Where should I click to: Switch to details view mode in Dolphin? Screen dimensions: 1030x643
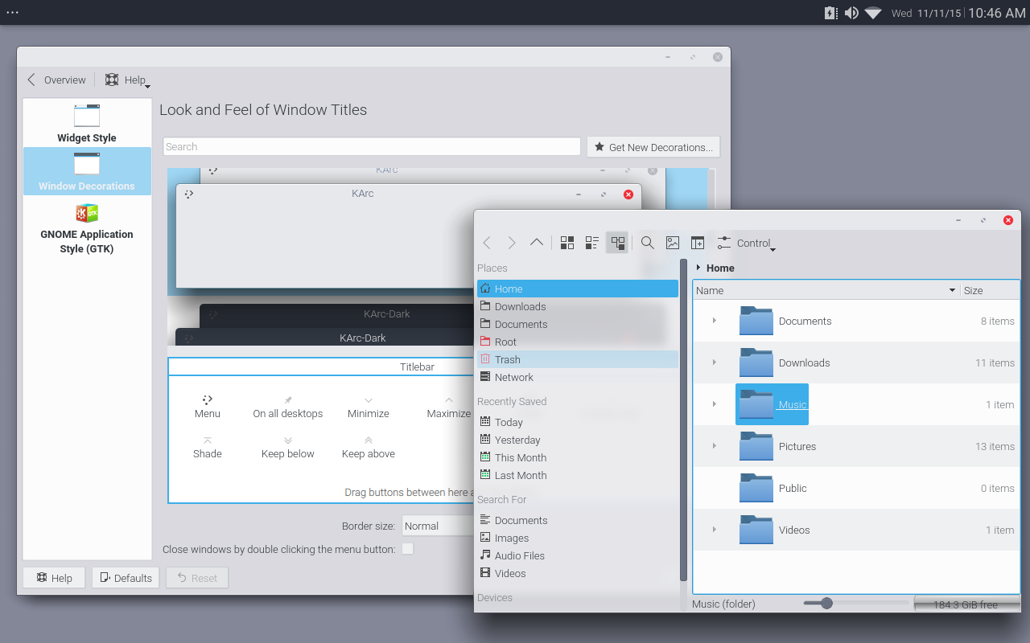[617, 243]
